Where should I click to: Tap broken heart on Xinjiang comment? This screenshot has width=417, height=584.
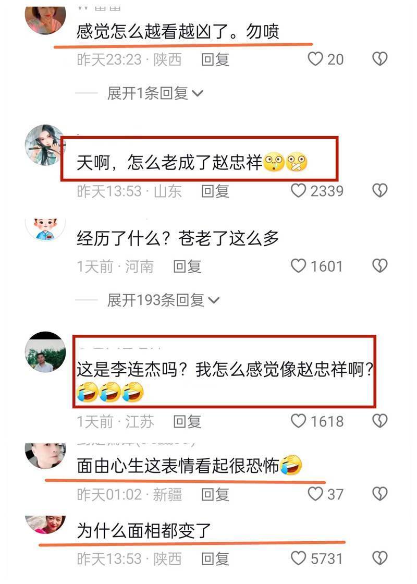380,494
